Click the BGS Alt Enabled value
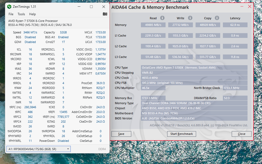 [x=63, y=37]
